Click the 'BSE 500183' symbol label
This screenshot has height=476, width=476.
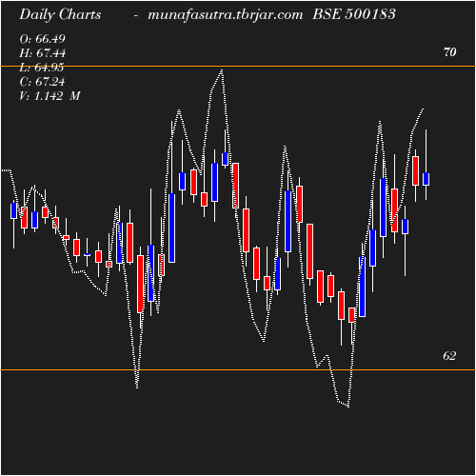(x=354, y=14)
